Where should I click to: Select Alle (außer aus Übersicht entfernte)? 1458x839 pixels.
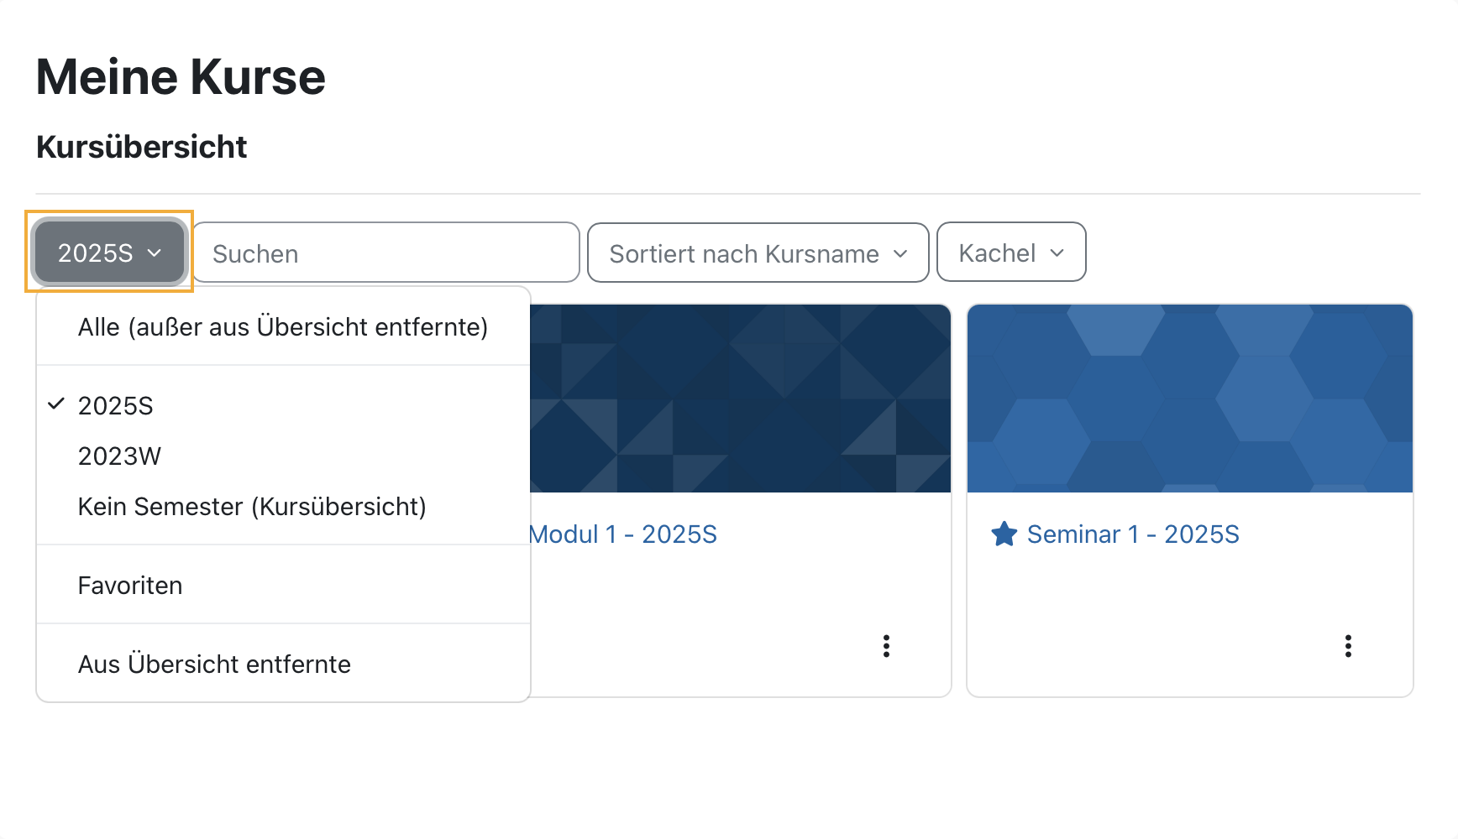283,326
